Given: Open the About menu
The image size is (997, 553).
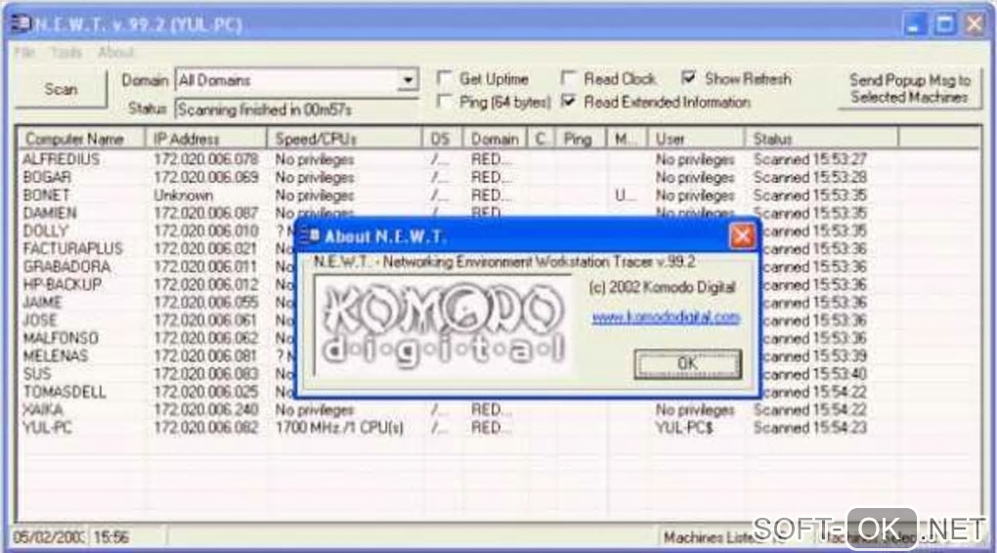Looking at the screenshot, I should pyautogui.click(x=115, y=52).
